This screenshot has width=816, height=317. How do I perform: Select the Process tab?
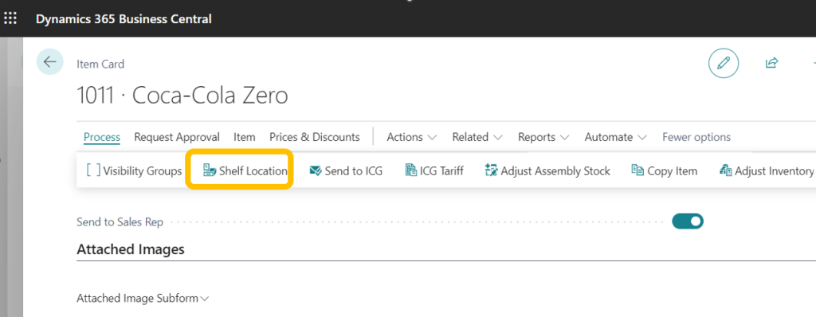click(x=102, y=138)
